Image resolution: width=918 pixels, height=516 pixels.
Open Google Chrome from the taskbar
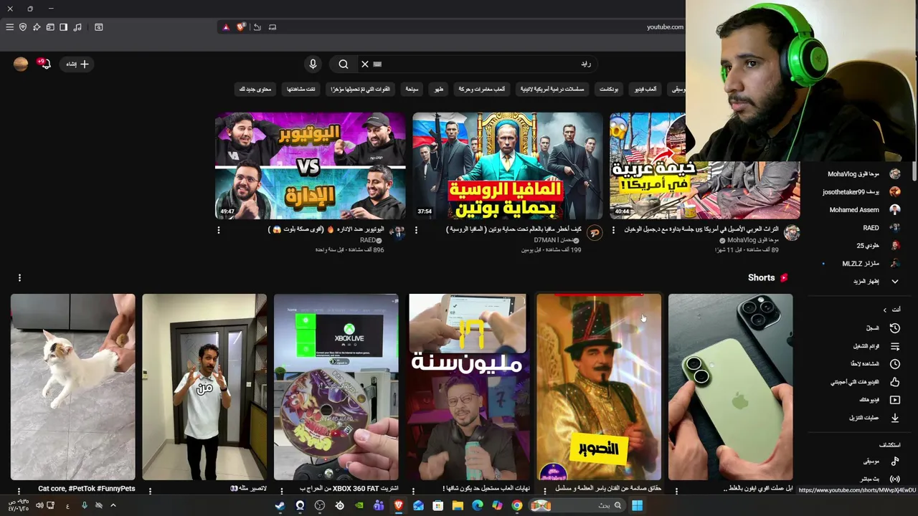[516, 506]
